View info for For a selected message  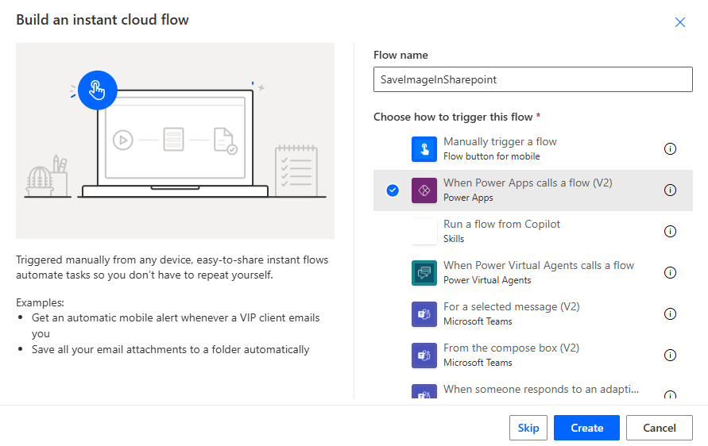tap(670, 314)
